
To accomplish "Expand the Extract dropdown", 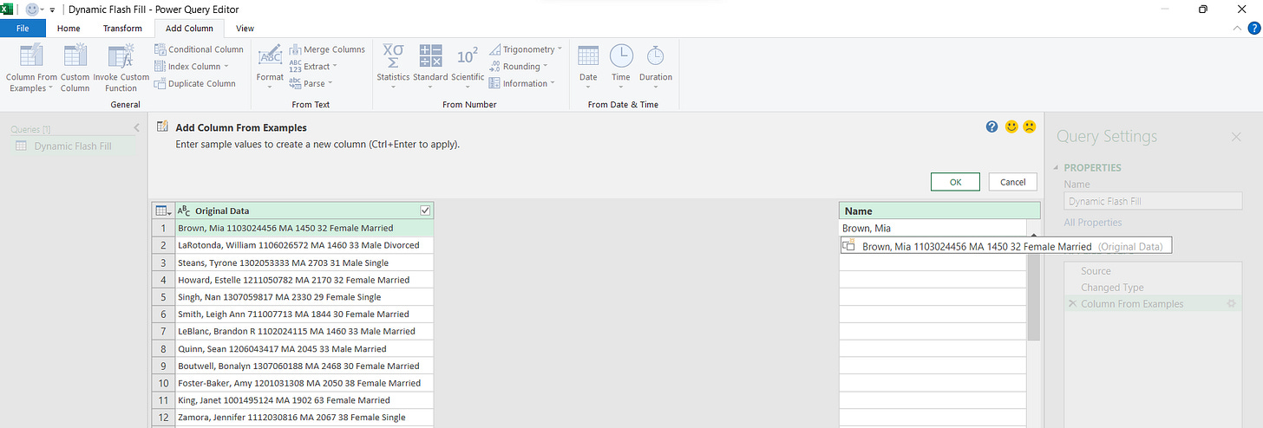I will tap(335, 67).
